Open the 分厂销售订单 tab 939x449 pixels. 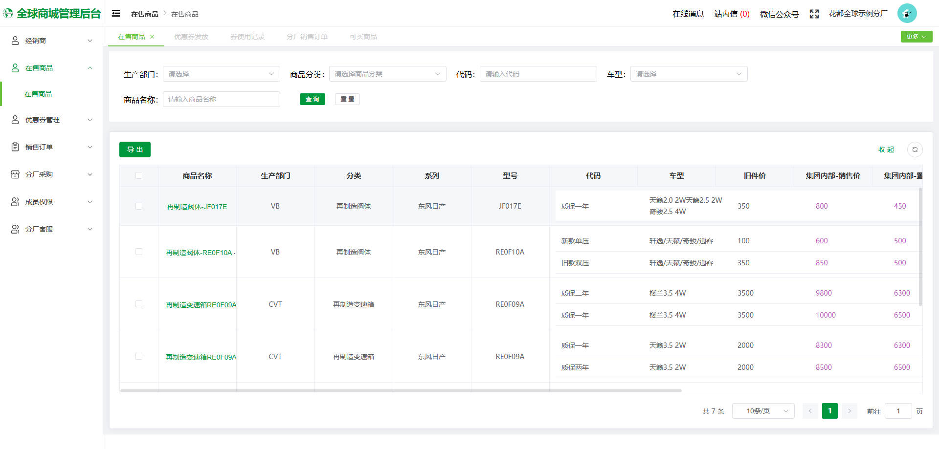click(x=307, y=37)
